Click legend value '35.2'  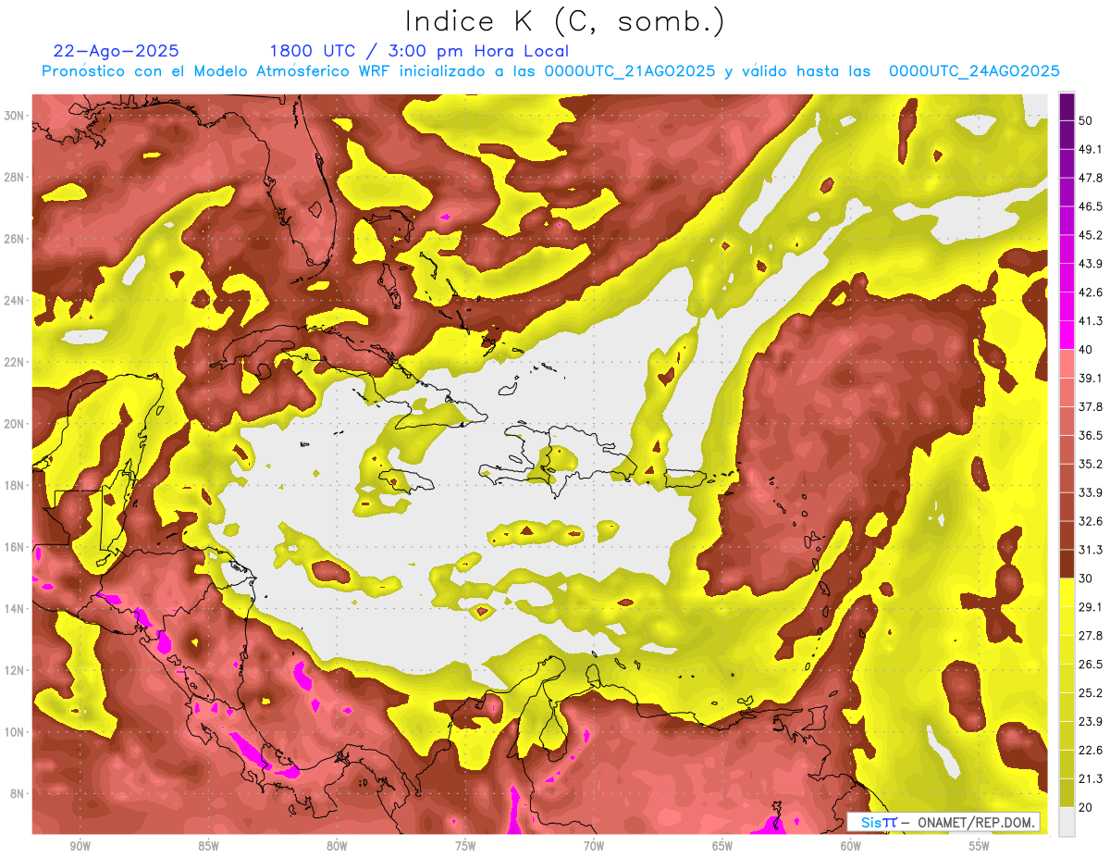pos(1091,464)
